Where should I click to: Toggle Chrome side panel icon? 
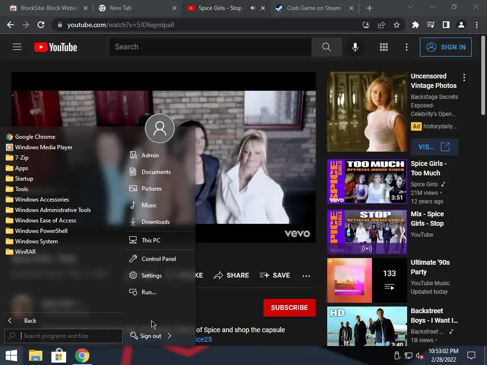point(446,25)
